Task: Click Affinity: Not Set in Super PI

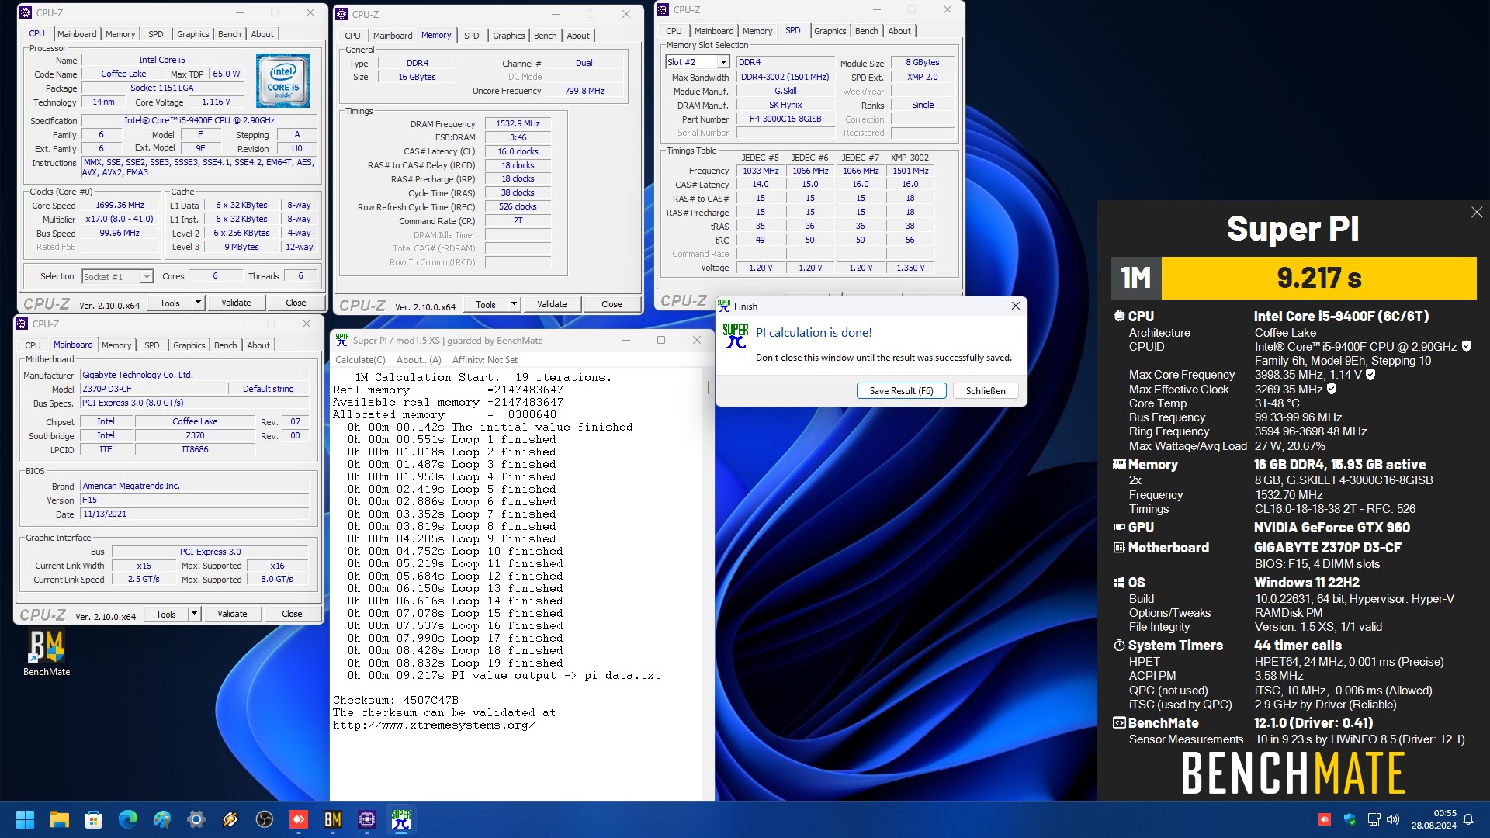Action: click(x=485, y=360)
